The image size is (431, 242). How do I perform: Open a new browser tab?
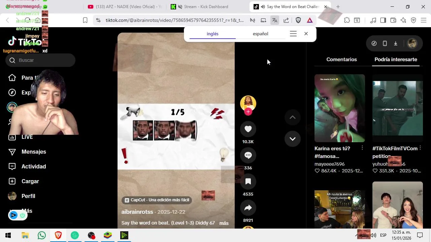(x=338, y=7)
